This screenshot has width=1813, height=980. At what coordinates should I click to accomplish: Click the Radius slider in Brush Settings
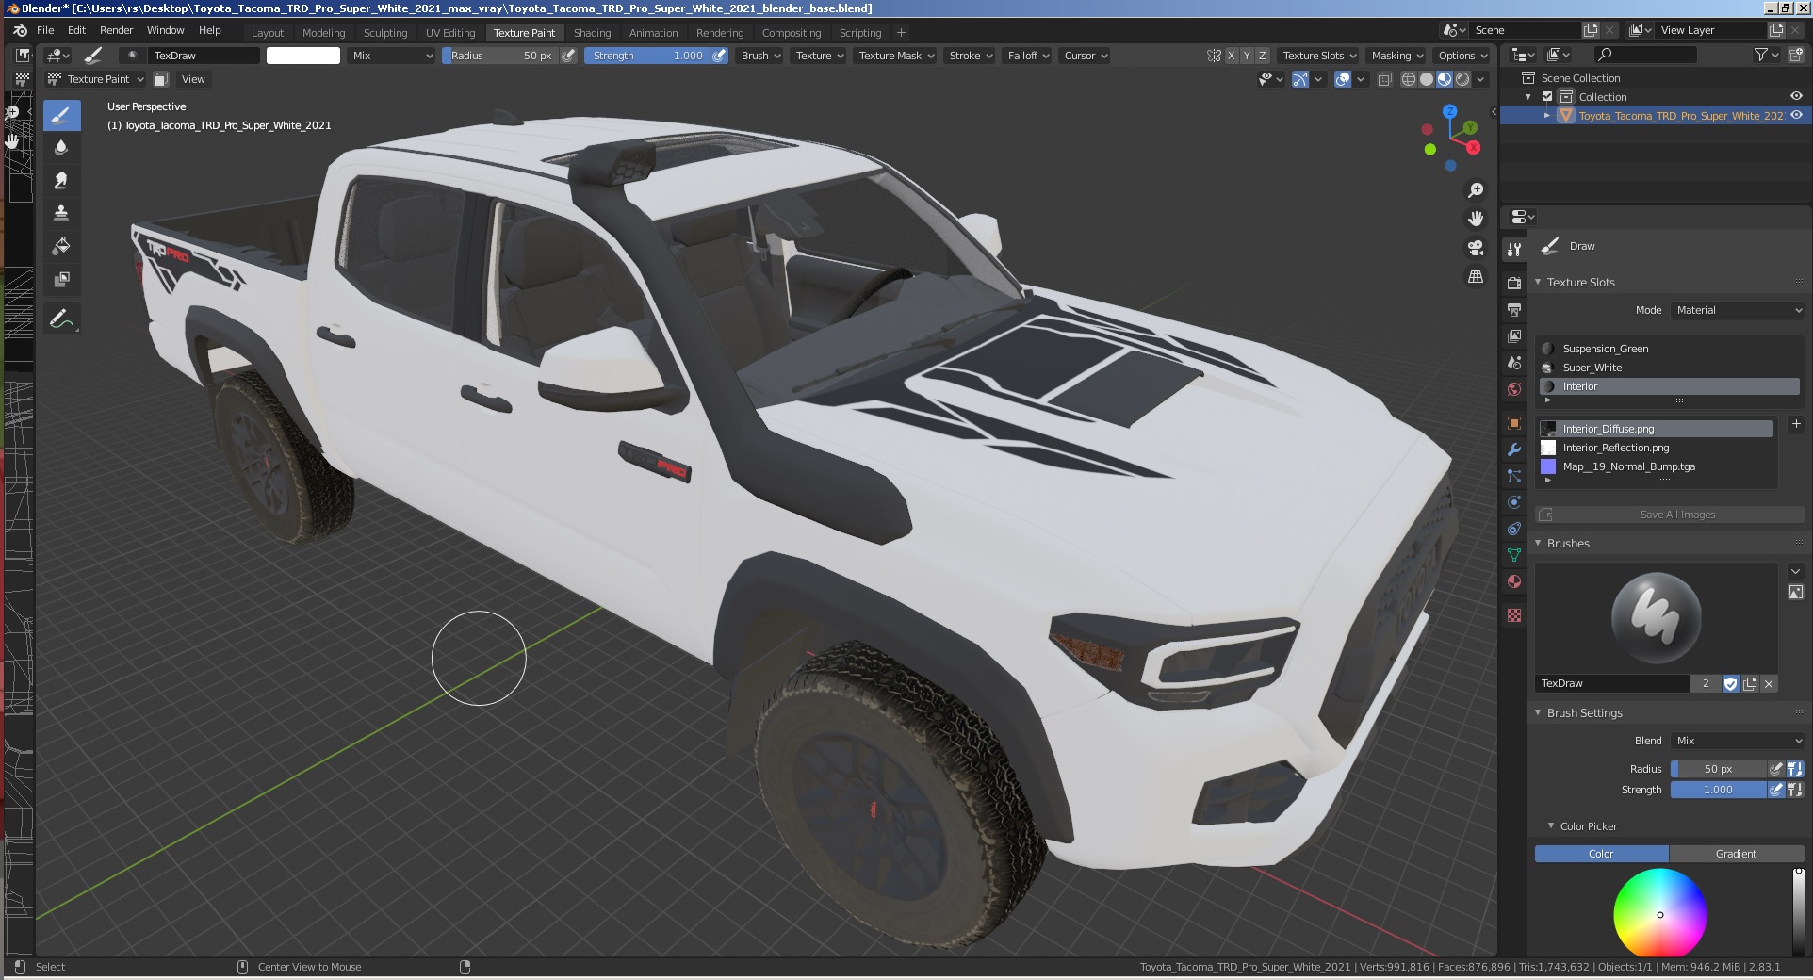pyautogui.click(x=1718, y=769)
